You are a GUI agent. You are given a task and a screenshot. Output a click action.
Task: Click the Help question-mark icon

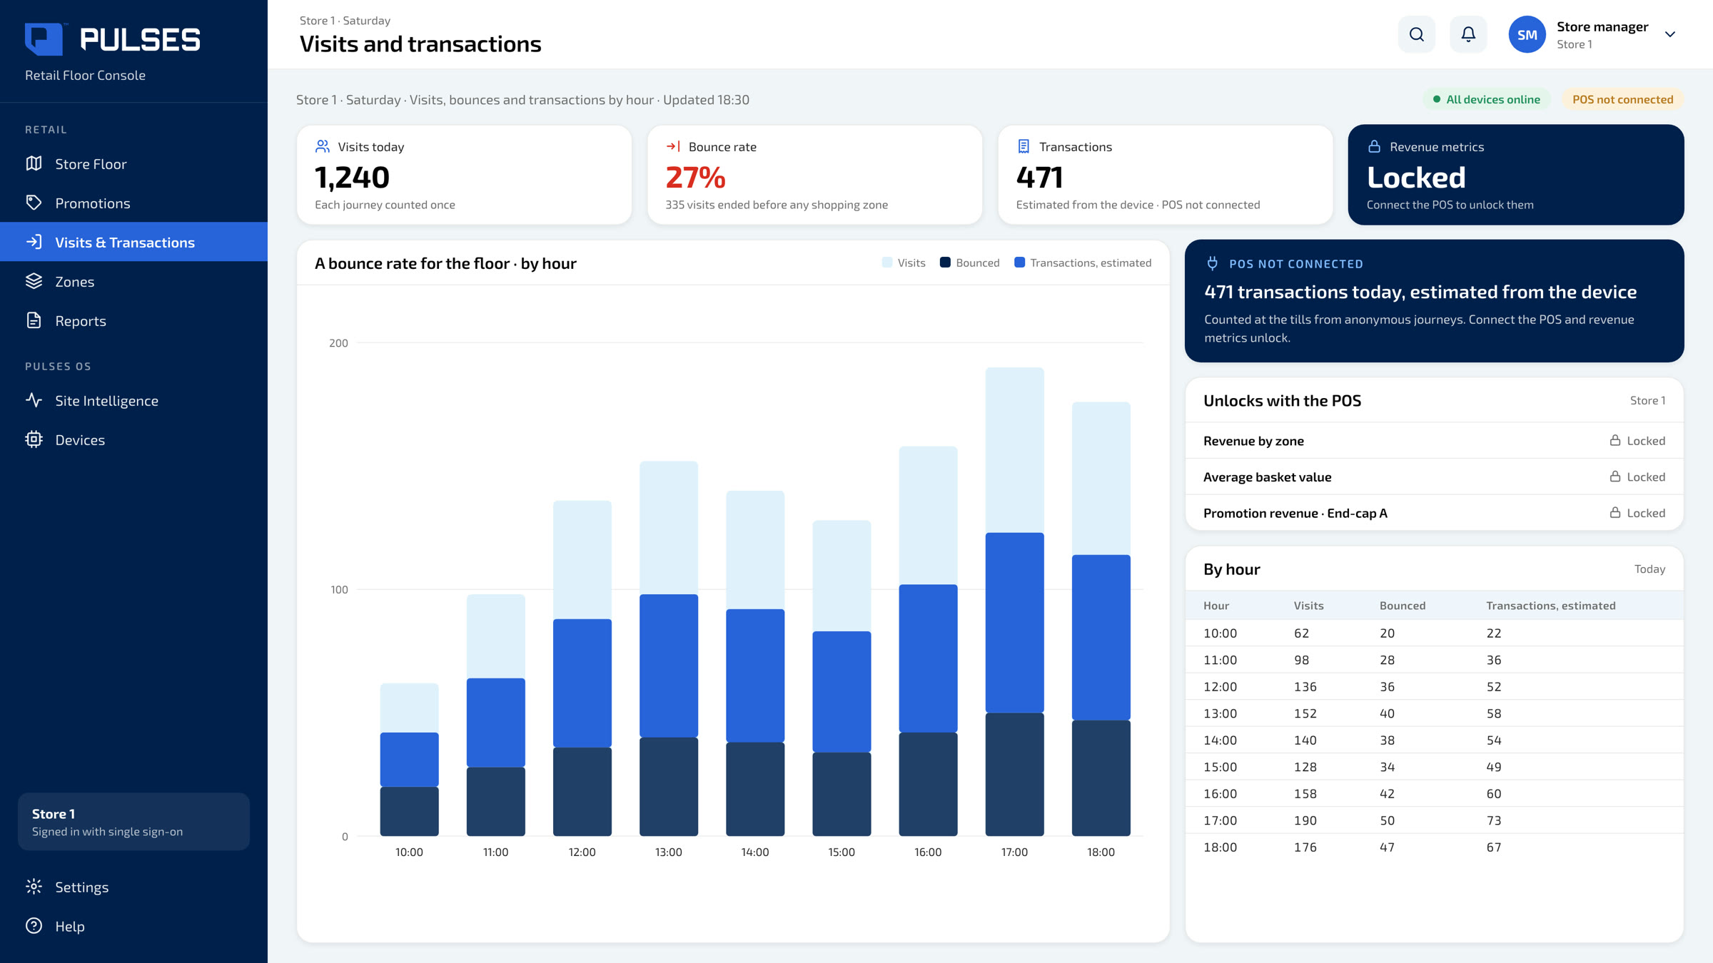(x=34, y=926)
